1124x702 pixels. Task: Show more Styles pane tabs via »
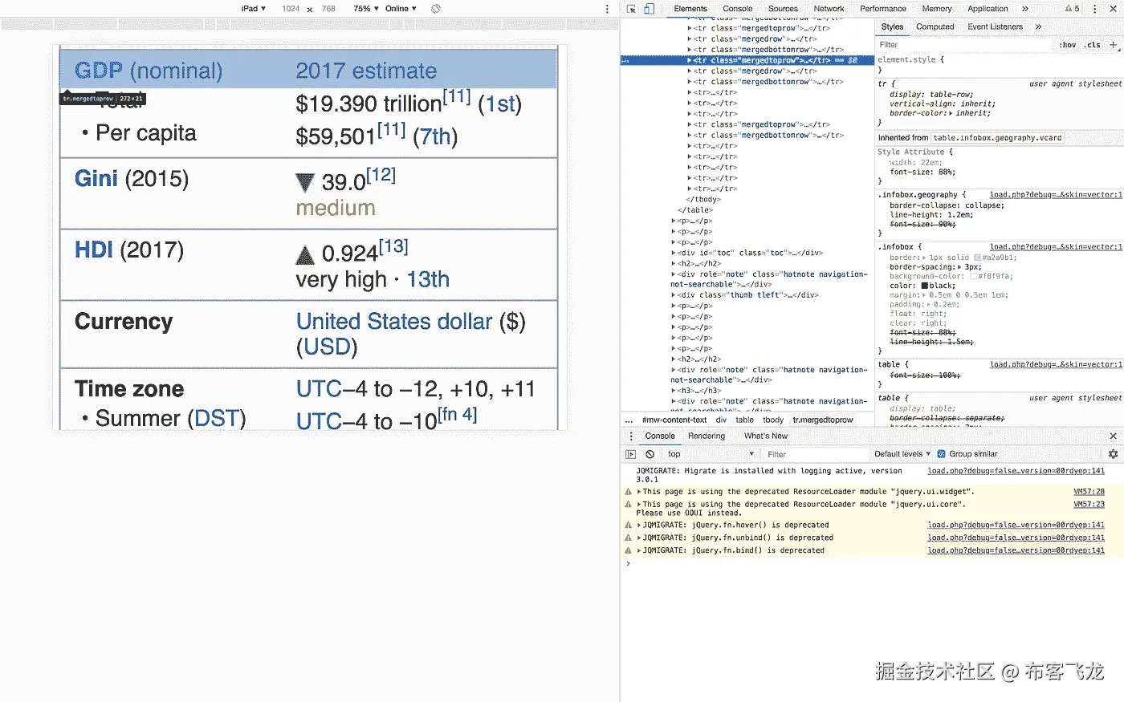pyautogui.click(x=1038, y=26)
